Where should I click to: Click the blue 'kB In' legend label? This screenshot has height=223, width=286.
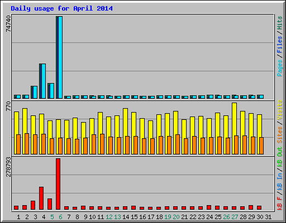pos(280,181)
